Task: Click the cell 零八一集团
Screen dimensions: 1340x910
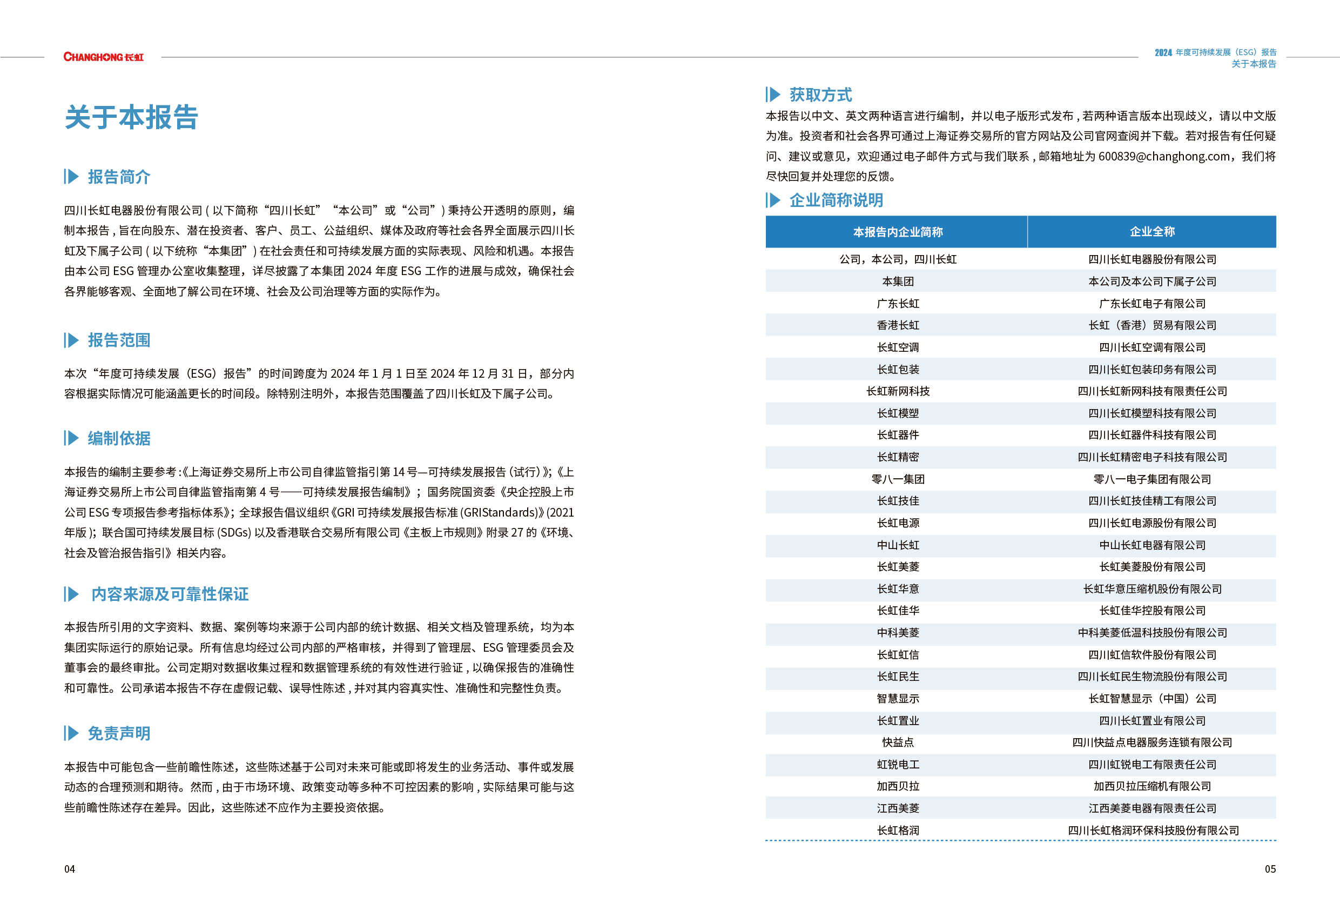Action: coord(898,479)
